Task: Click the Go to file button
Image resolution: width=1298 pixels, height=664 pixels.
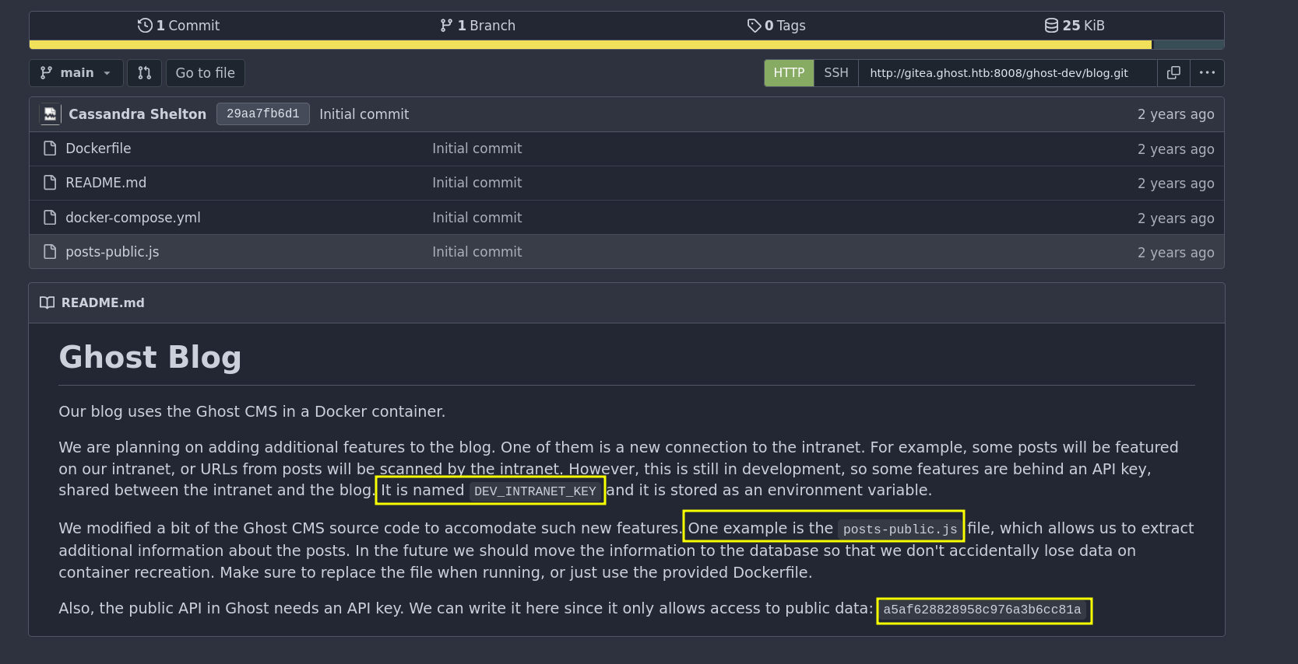Action: click(x=206, y=73)
